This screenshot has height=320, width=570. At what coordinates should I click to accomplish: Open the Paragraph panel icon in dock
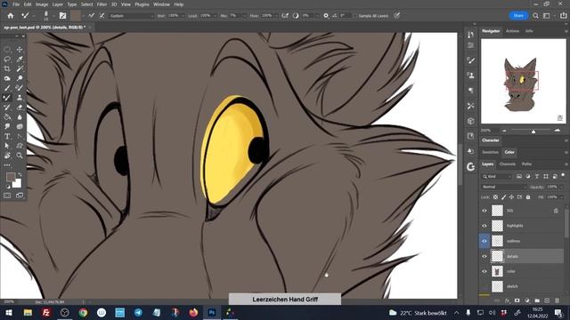pyautogui.click(x=471, y=91)
